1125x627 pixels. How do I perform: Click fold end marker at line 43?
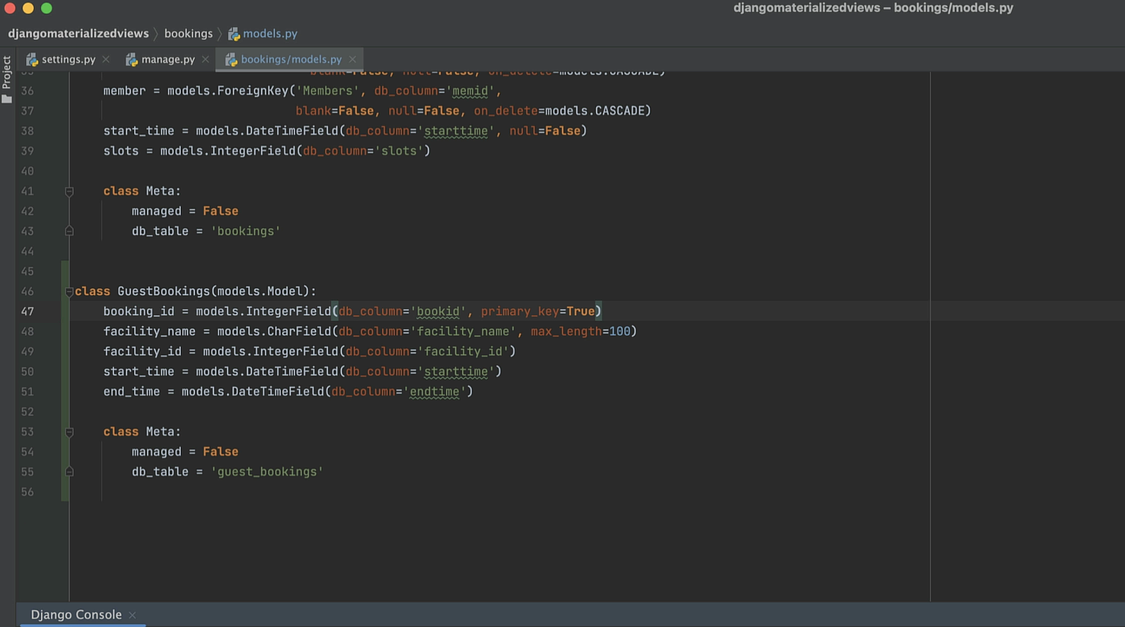(x=69, y=231)
